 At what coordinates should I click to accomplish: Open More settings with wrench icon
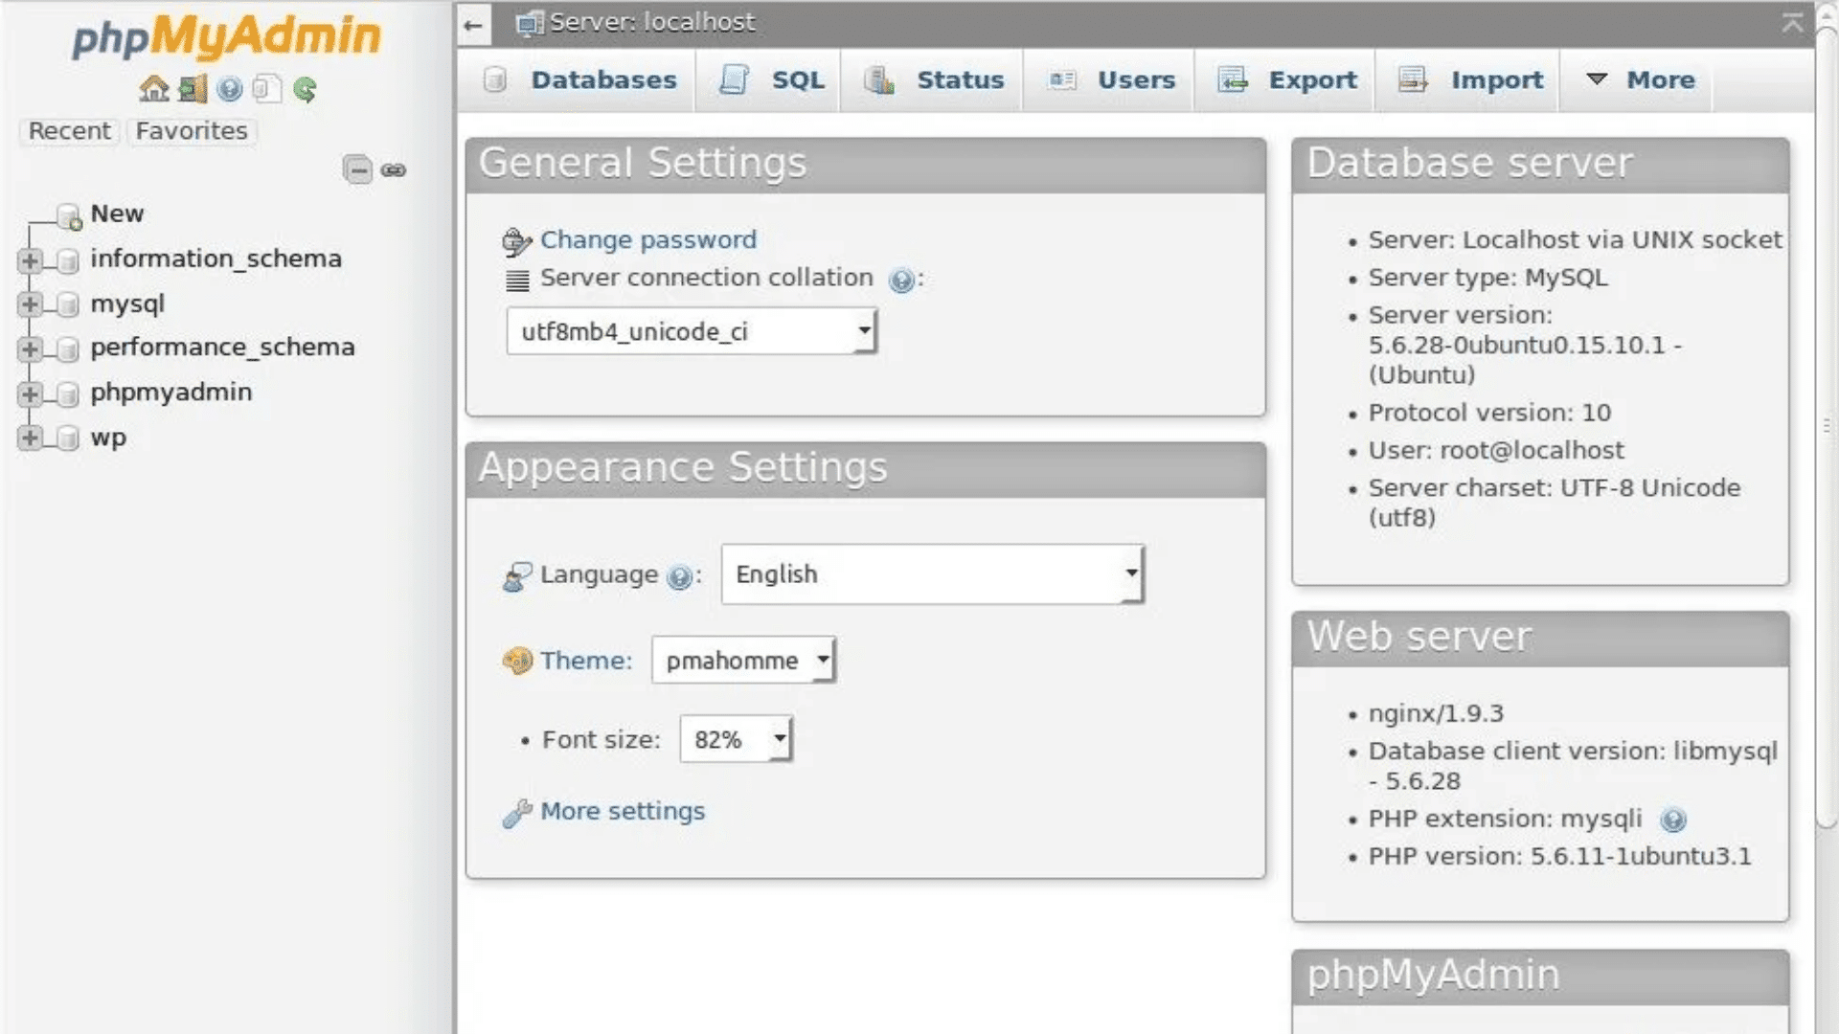pos(518,813)
